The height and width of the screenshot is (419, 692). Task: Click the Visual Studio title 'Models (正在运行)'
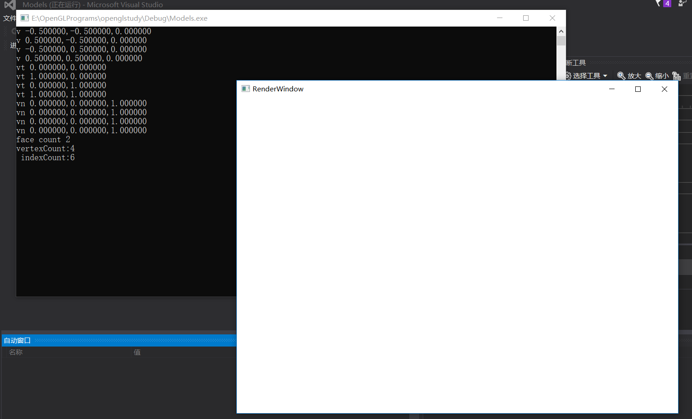pyautogui.click(x=52, y=5)
